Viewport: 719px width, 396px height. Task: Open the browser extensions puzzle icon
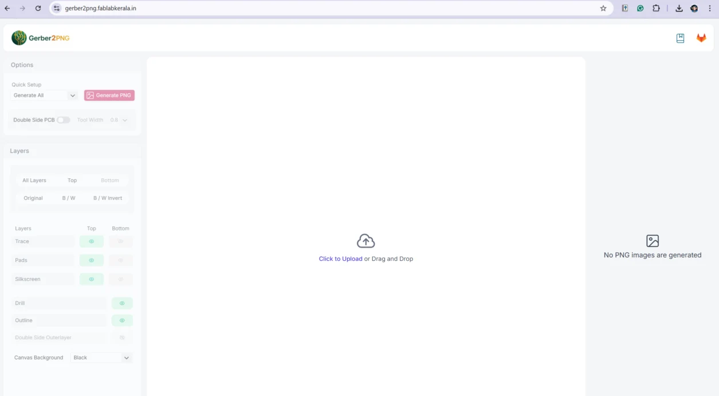click(656, 8)
